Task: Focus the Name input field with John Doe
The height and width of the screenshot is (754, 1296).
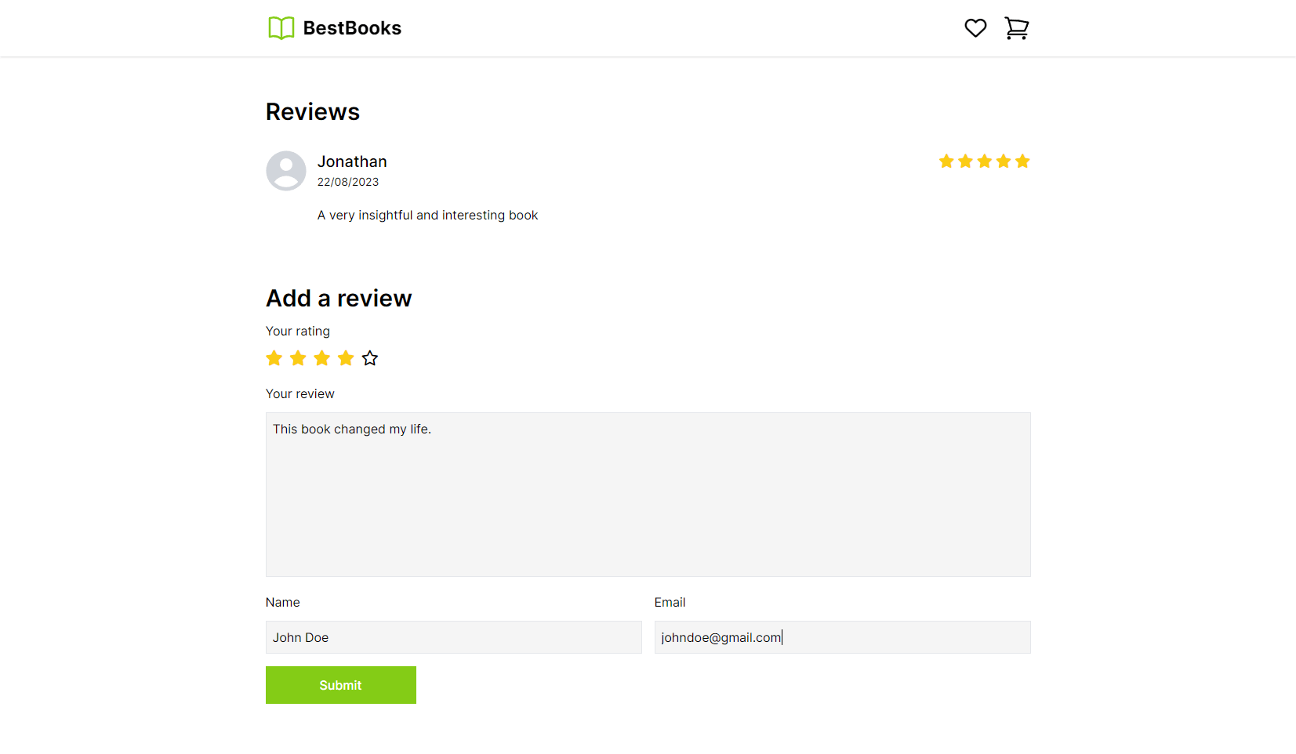Action: point(454,637)
